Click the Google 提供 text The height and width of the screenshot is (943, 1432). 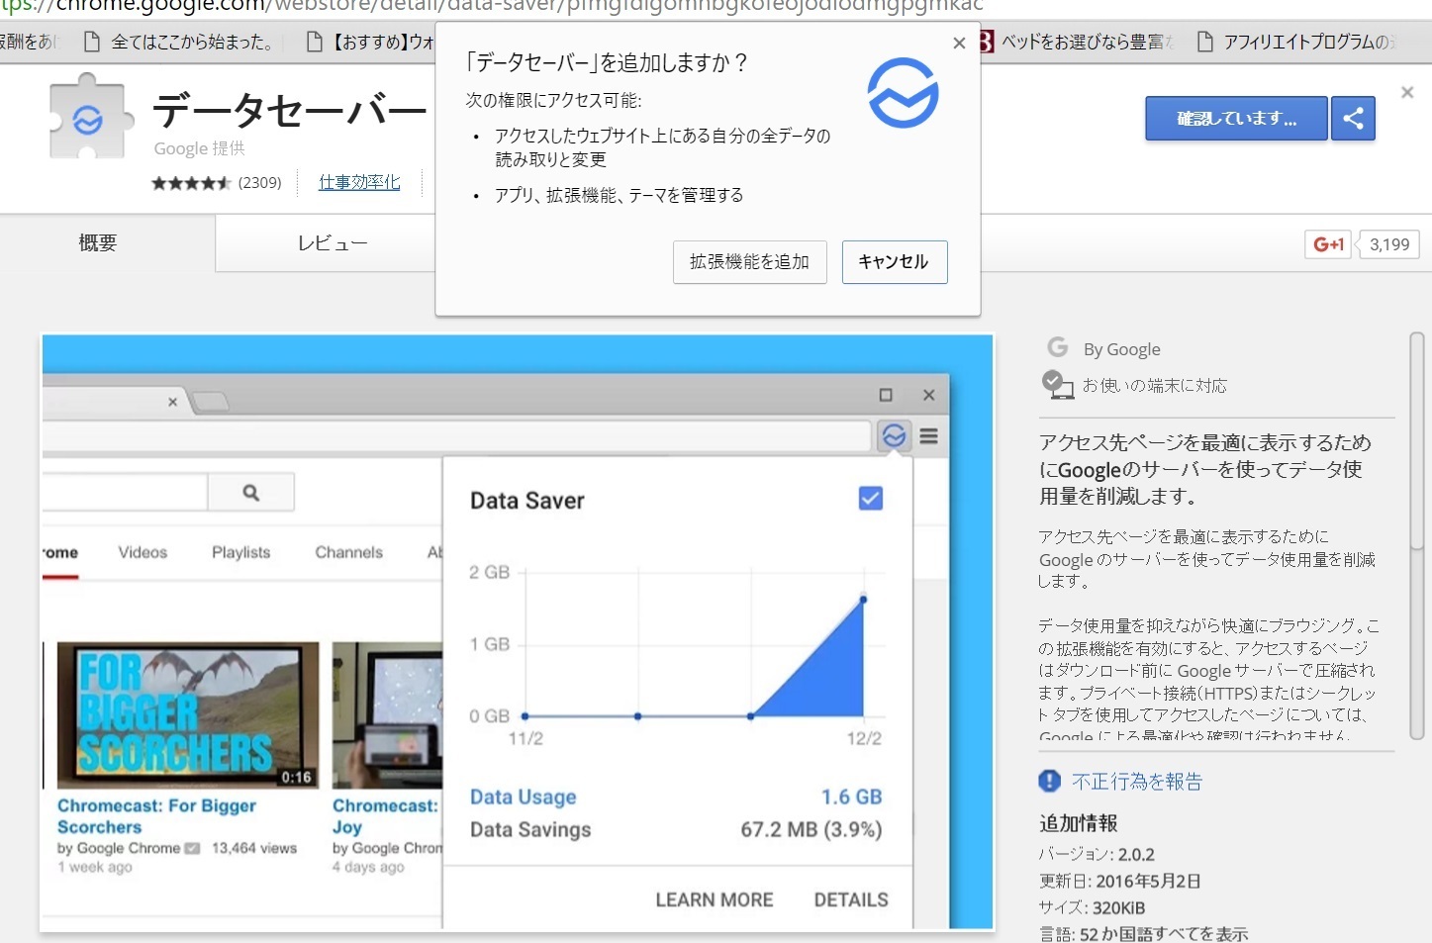click(199, 148)
